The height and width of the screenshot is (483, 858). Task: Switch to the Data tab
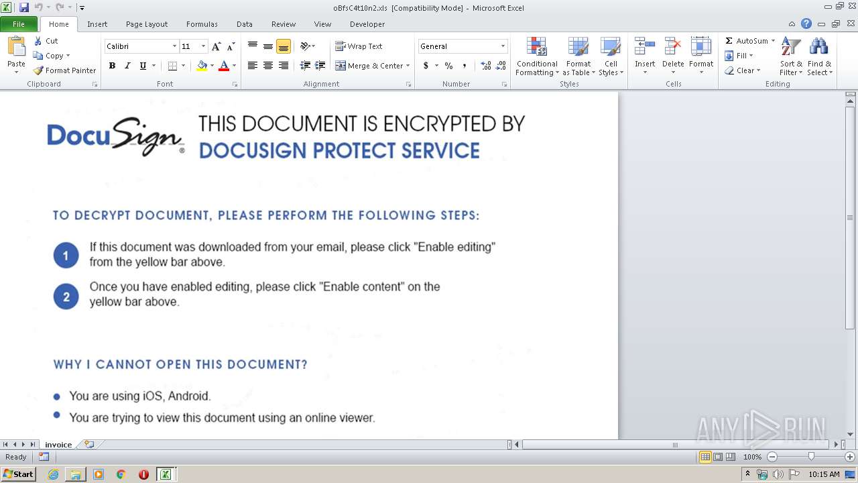click(245, 24)
